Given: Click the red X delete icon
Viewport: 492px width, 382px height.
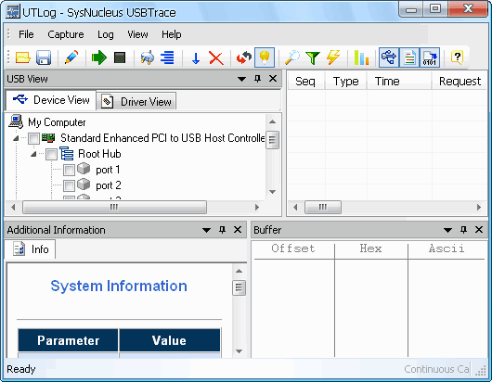Looking at the screenshot, I should [216, 58].
